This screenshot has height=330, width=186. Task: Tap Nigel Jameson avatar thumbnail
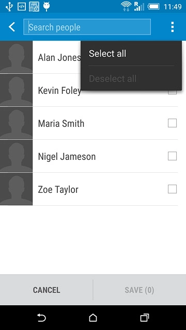[x=16, y=156]
